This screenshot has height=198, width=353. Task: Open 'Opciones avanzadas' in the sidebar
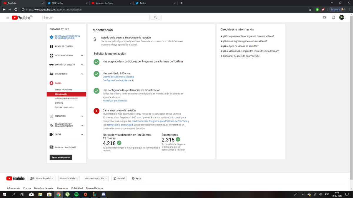point(64,107)
